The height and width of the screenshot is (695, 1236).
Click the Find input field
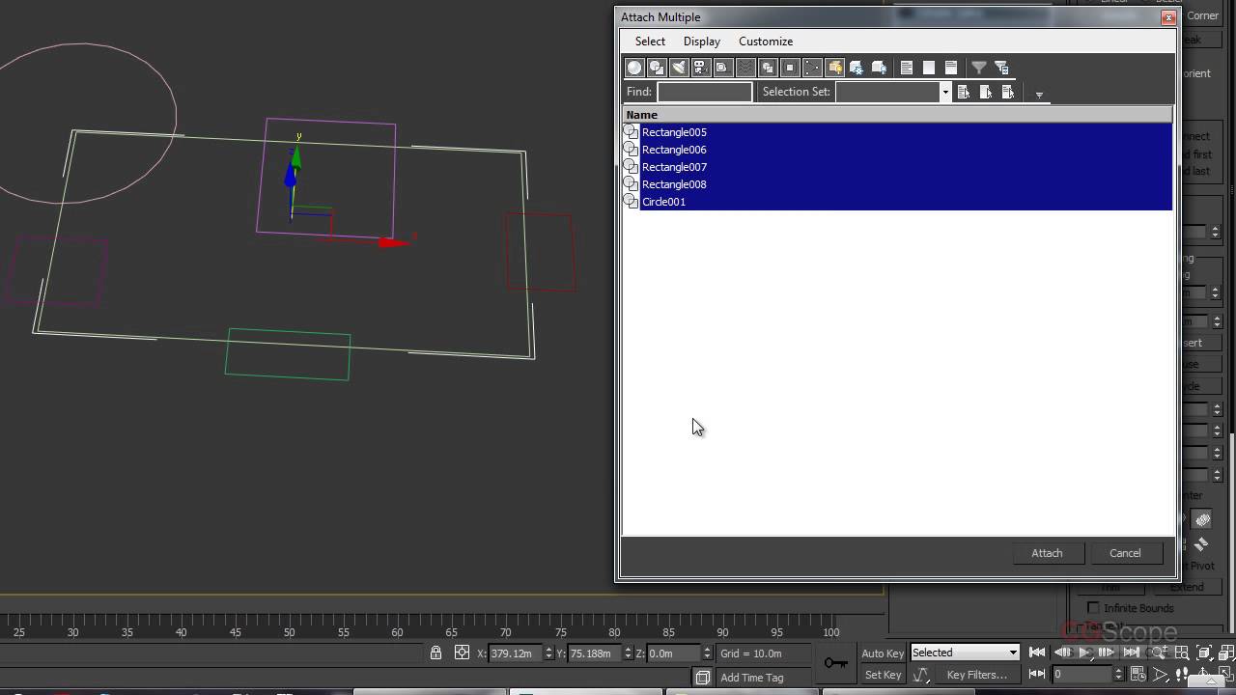click(704, 92)
